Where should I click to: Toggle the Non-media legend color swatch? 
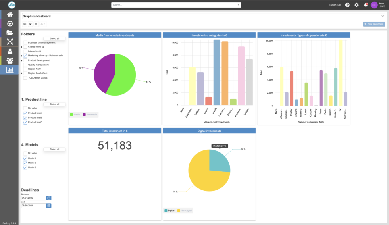84,115
